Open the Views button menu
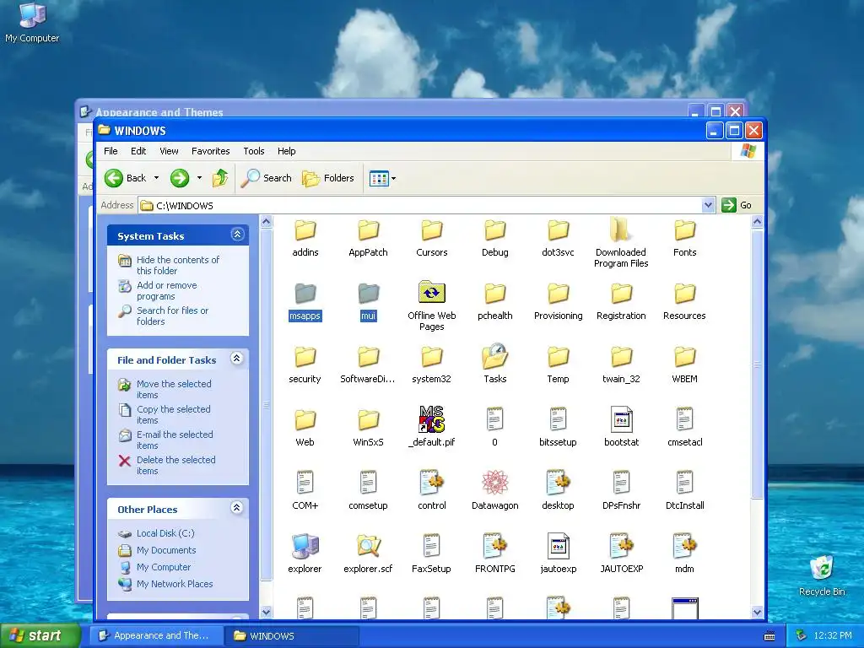Viewport: 864px width, 648px height. click(x=382, y=178)
